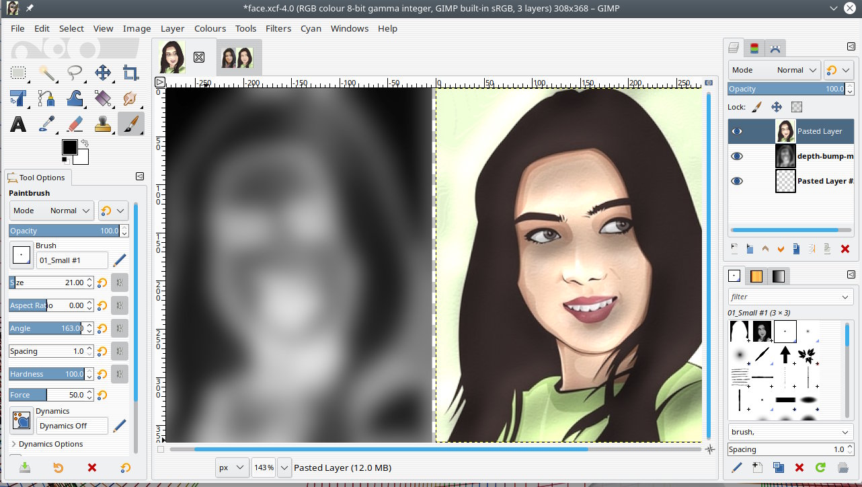The width and height of the screenshot is (862, 487).
Task: Open the Tool Options panel menu arrow
Action: (140, 177)
